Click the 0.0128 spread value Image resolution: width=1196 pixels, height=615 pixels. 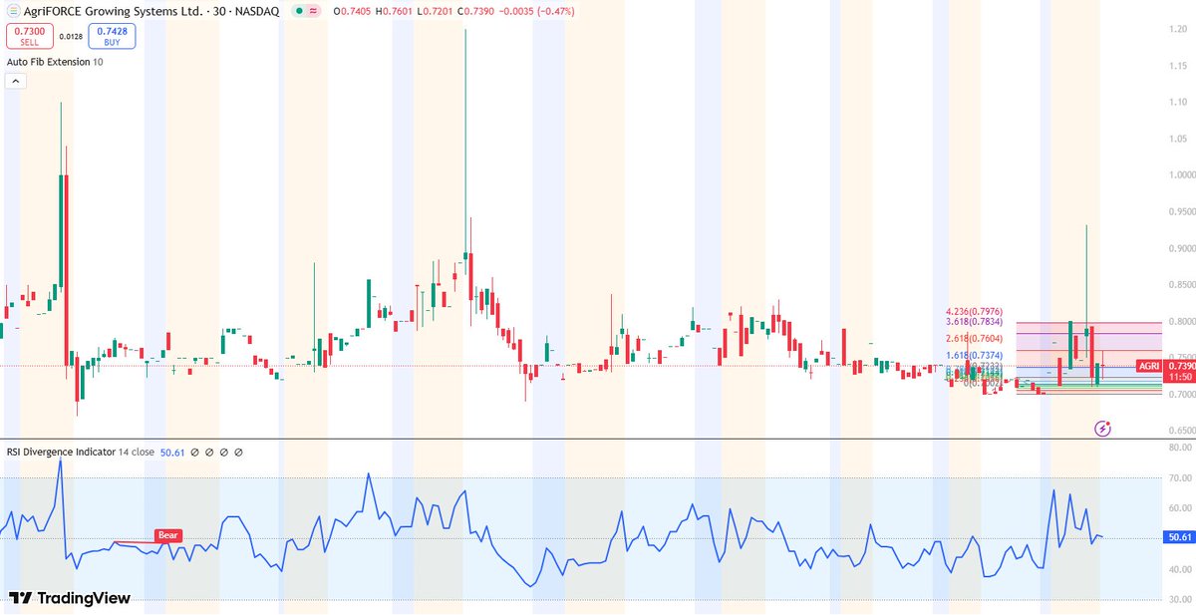click(x=70, y=37)
